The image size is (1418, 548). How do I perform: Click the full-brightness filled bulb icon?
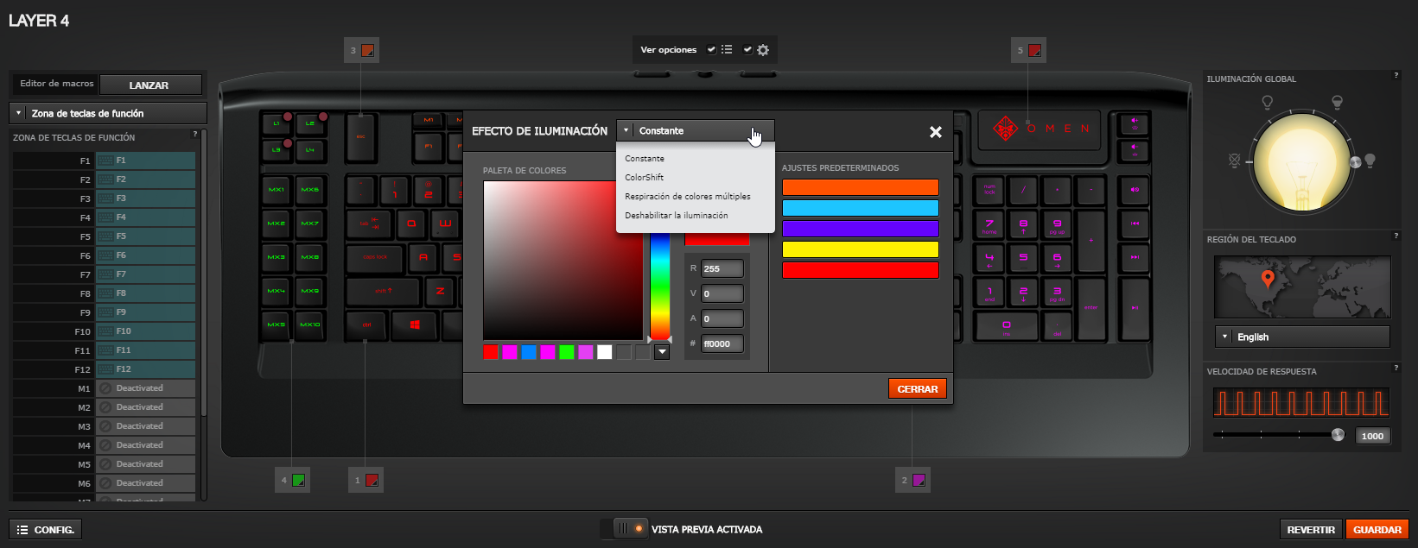(x=1369, y=161)
